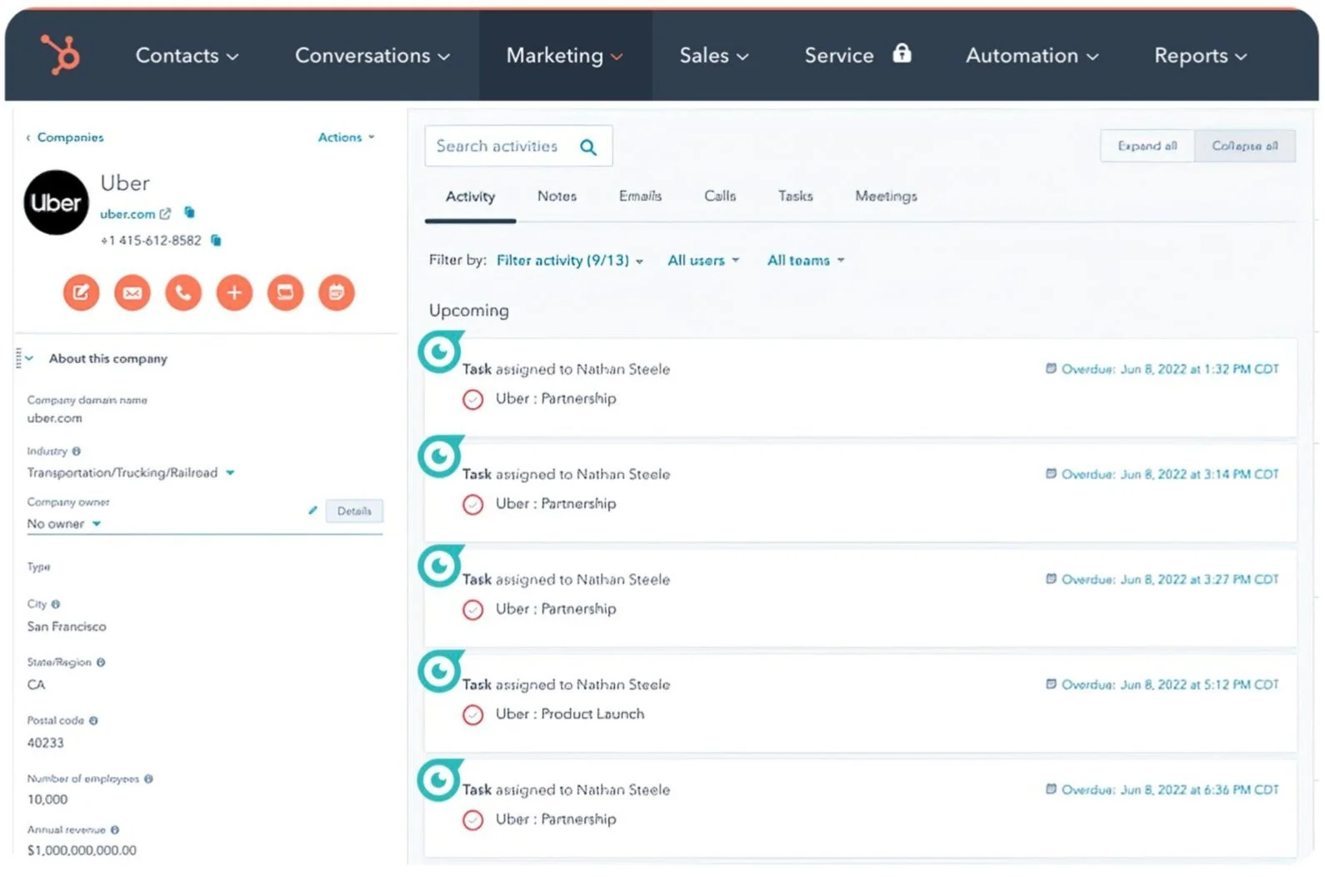Click the send email orange icon
The image size is (1325, 877).
[x=132, y=292]
